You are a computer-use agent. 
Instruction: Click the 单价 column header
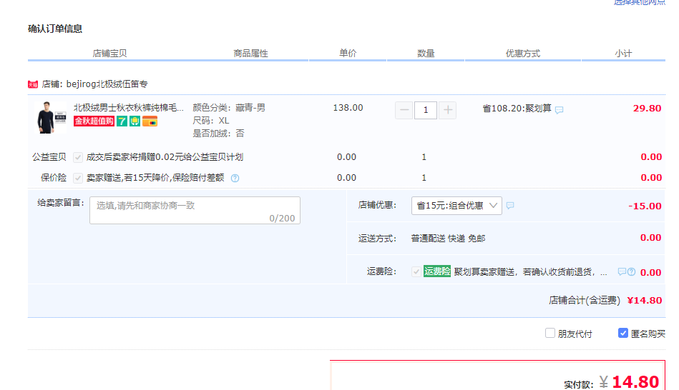coord(348,53)
